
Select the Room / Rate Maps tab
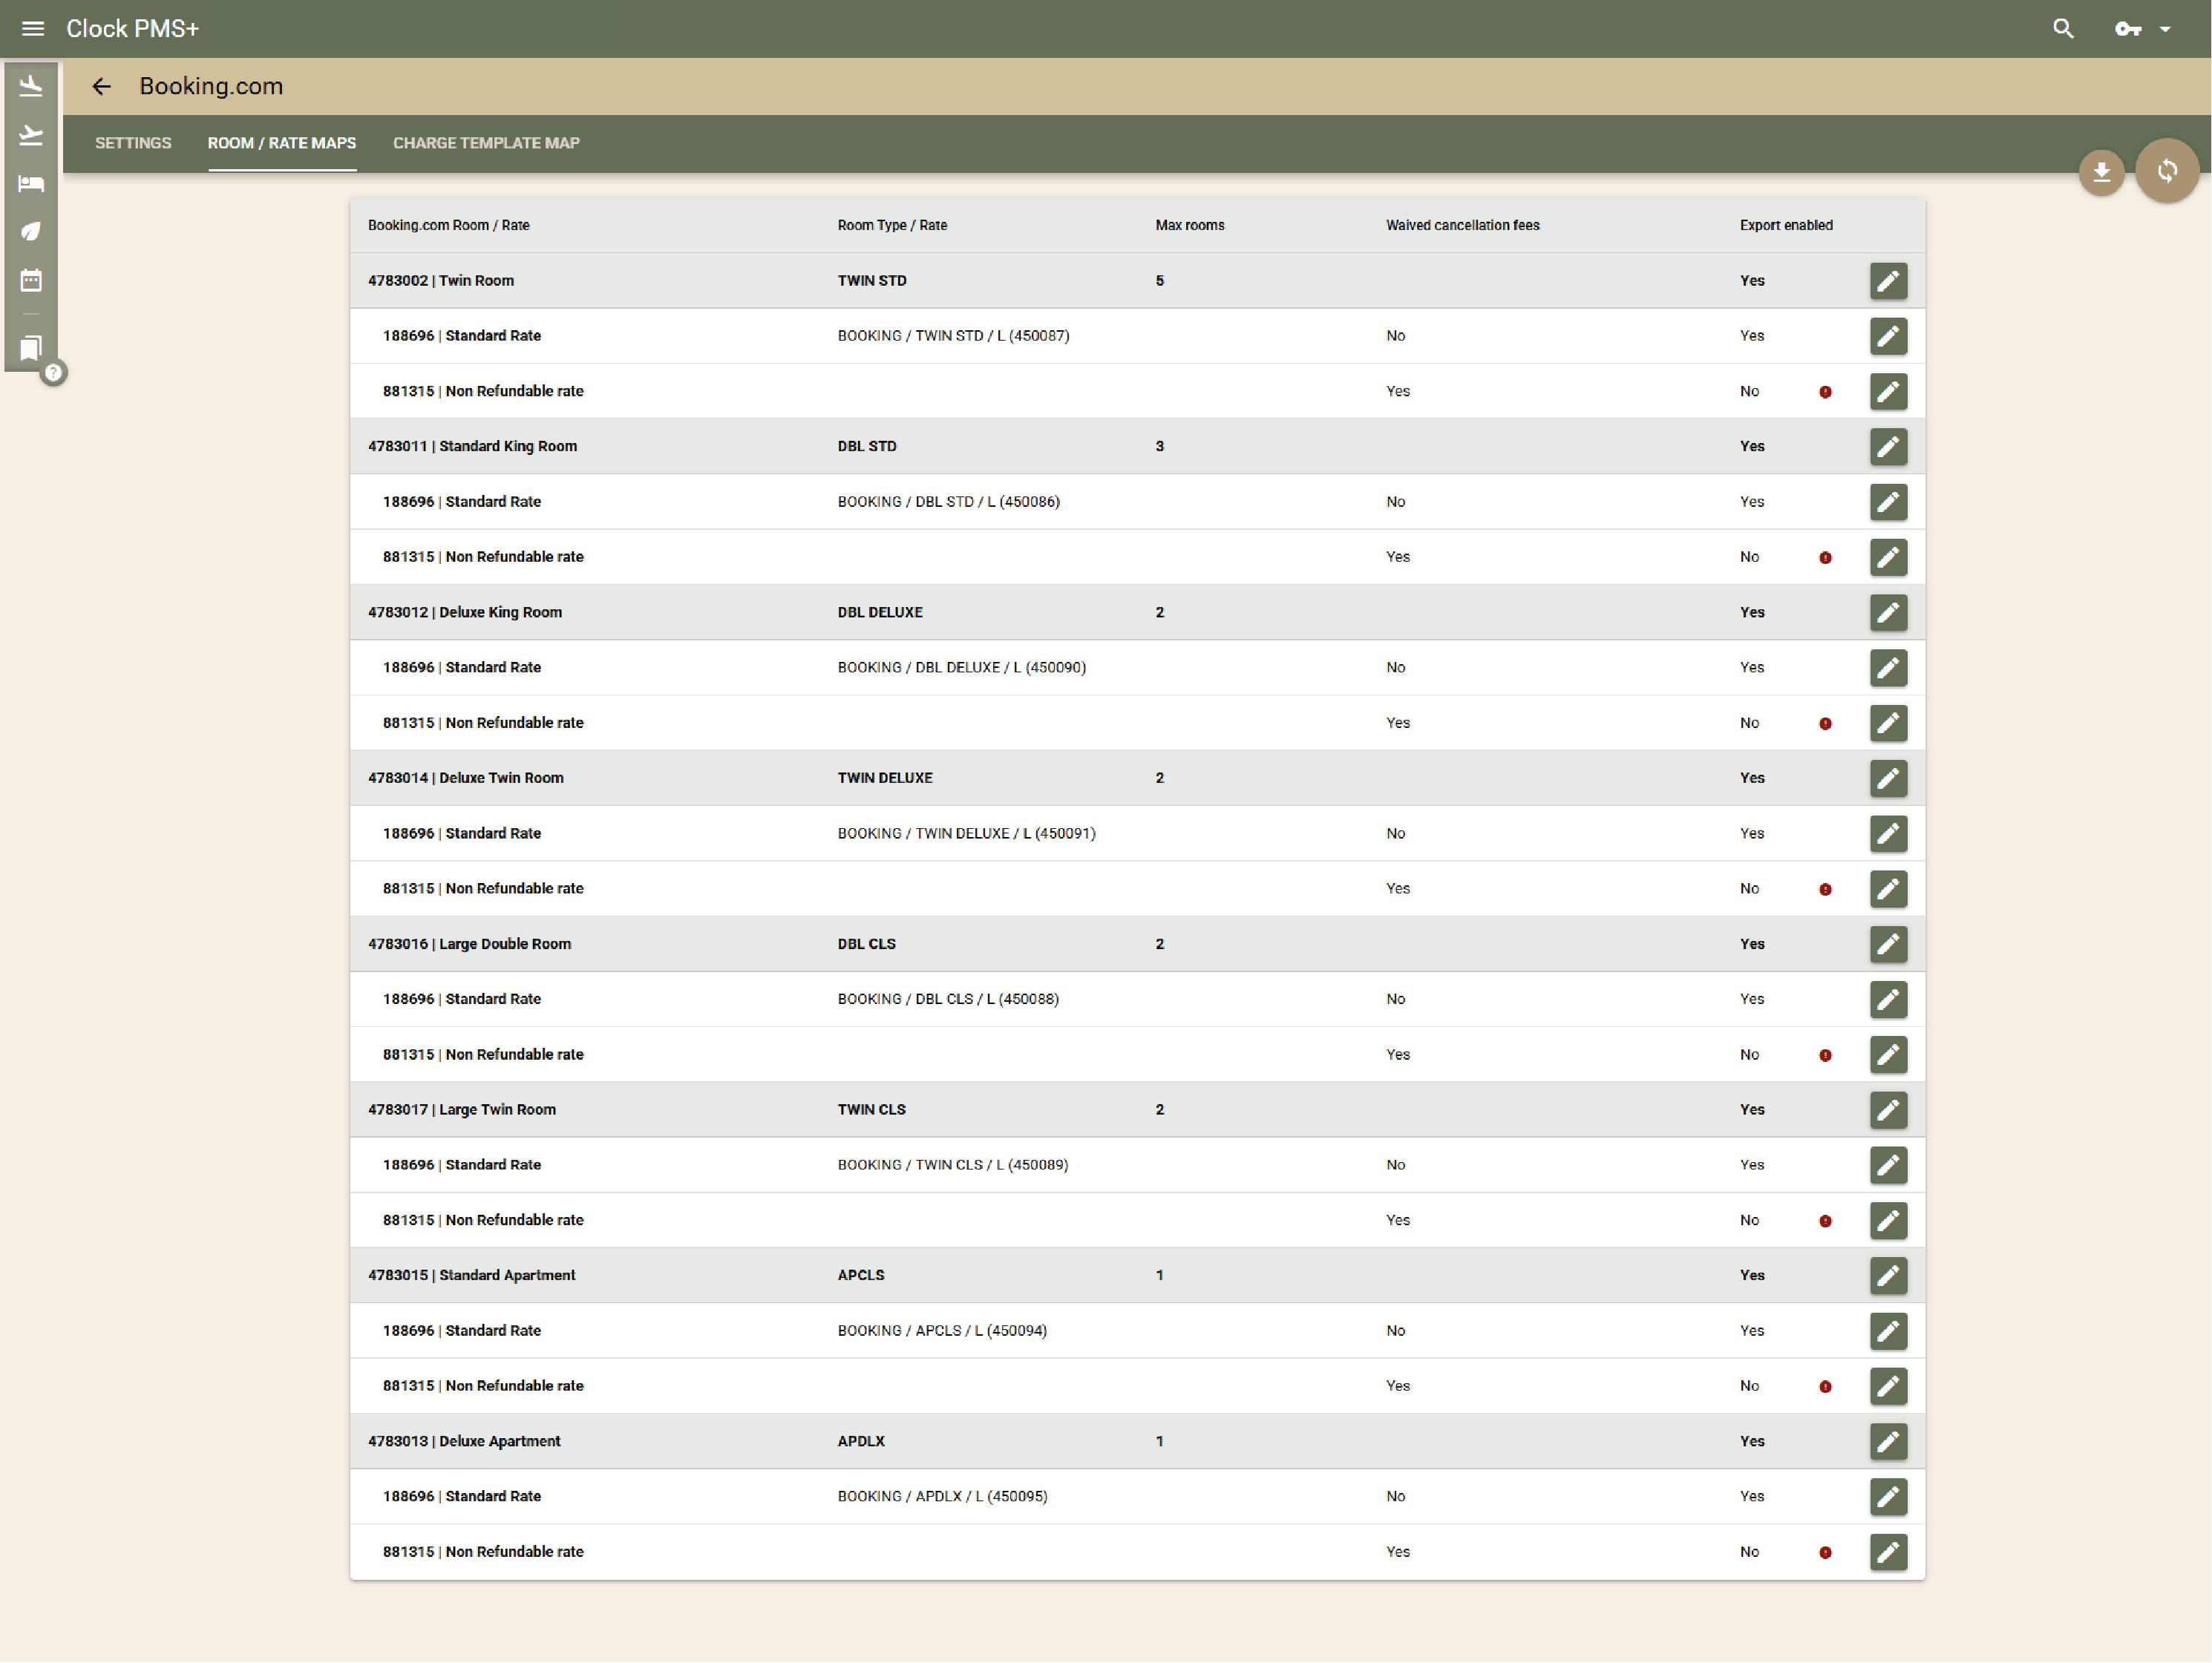282,143
